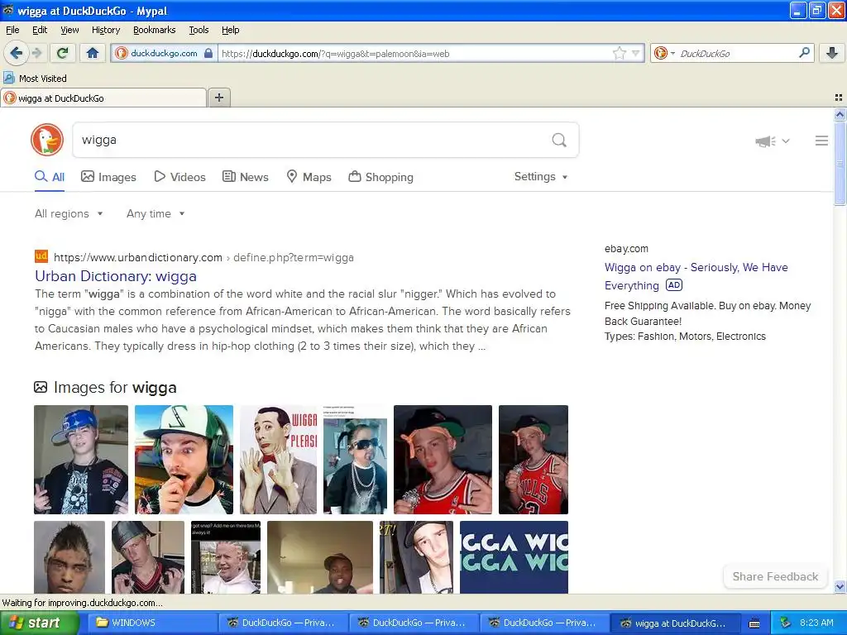847x635 pixels.
Task: Open the Windows Start button
Action: click(39, 623)
